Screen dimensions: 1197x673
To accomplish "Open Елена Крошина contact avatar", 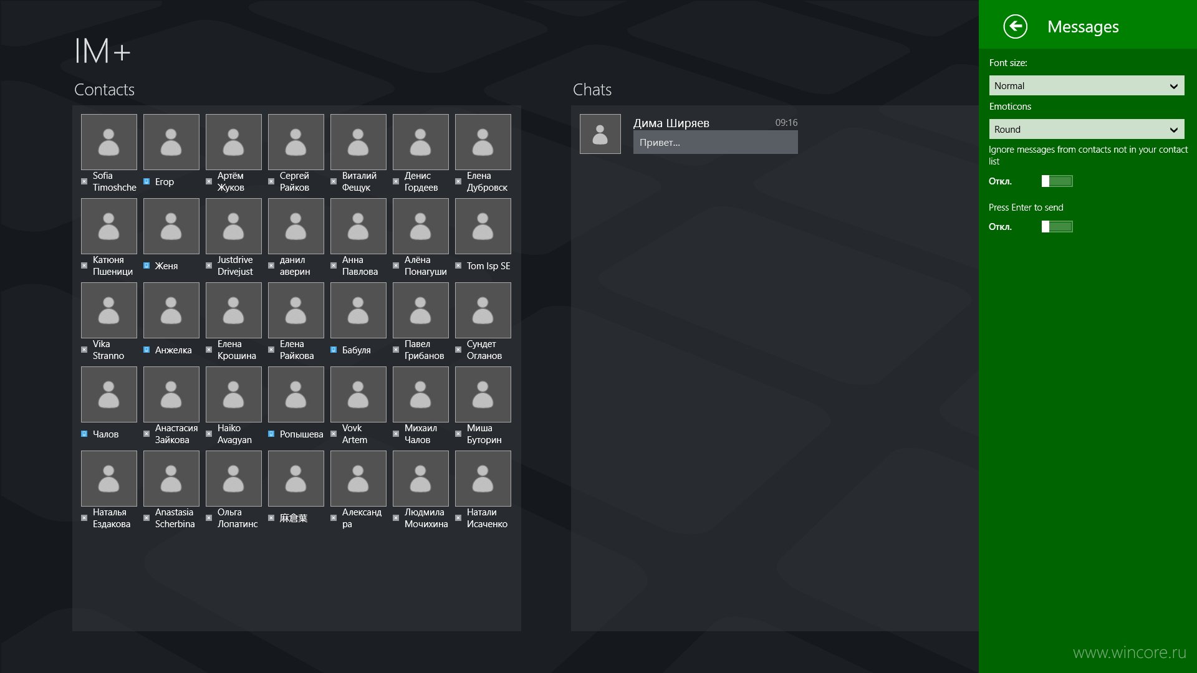I will tap(234, 310).
